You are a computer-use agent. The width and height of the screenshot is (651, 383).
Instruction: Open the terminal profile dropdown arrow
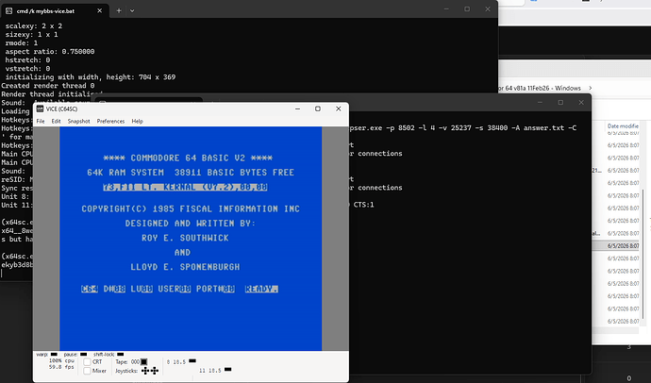point(132,10)
